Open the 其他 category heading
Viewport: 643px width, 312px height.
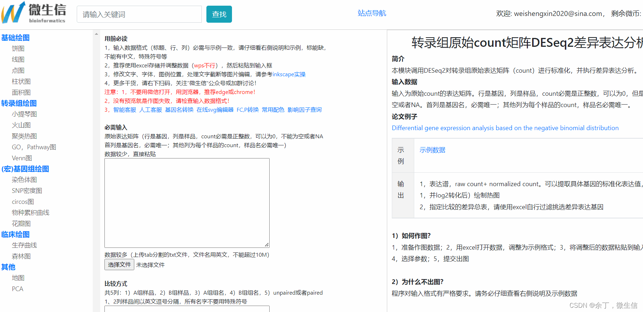[x=8, y=267]
